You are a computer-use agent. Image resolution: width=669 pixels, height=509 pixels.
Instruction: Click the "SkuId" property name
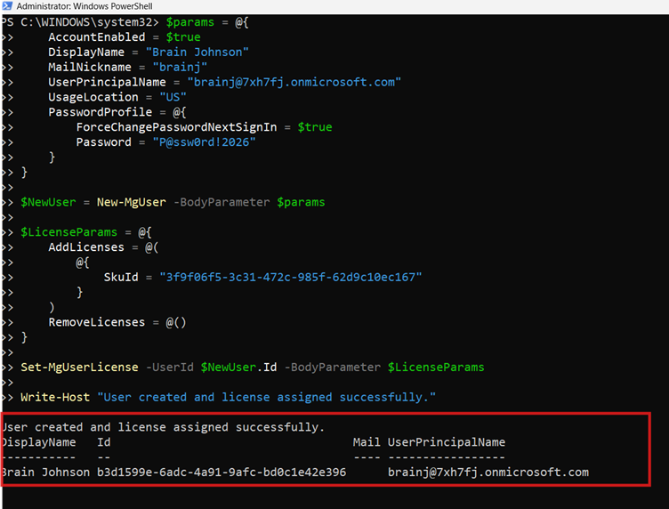coord(121,278)
